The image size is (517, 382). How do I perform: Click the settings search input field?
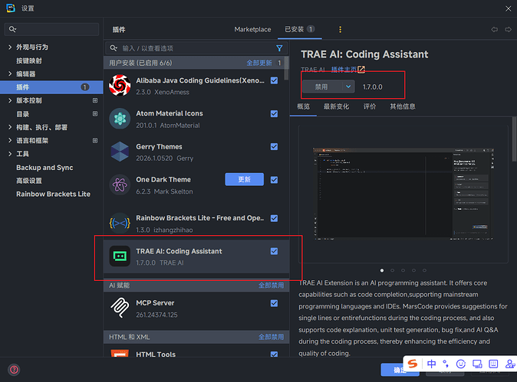[x=51, y=29]
